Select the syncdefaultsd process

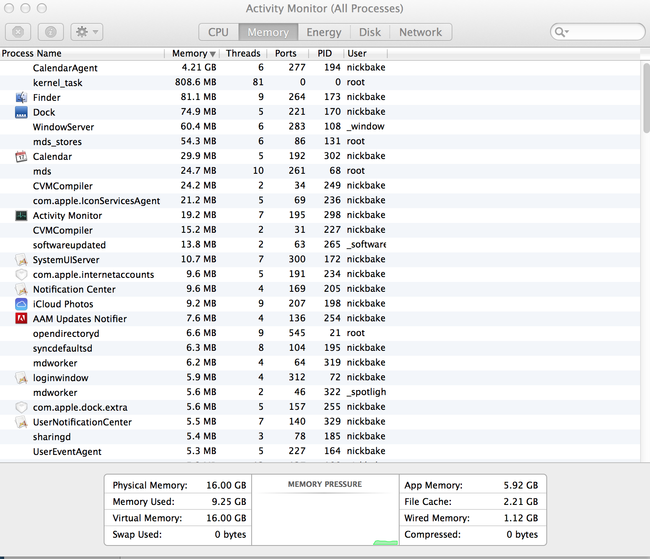click(x=320, y=348)
